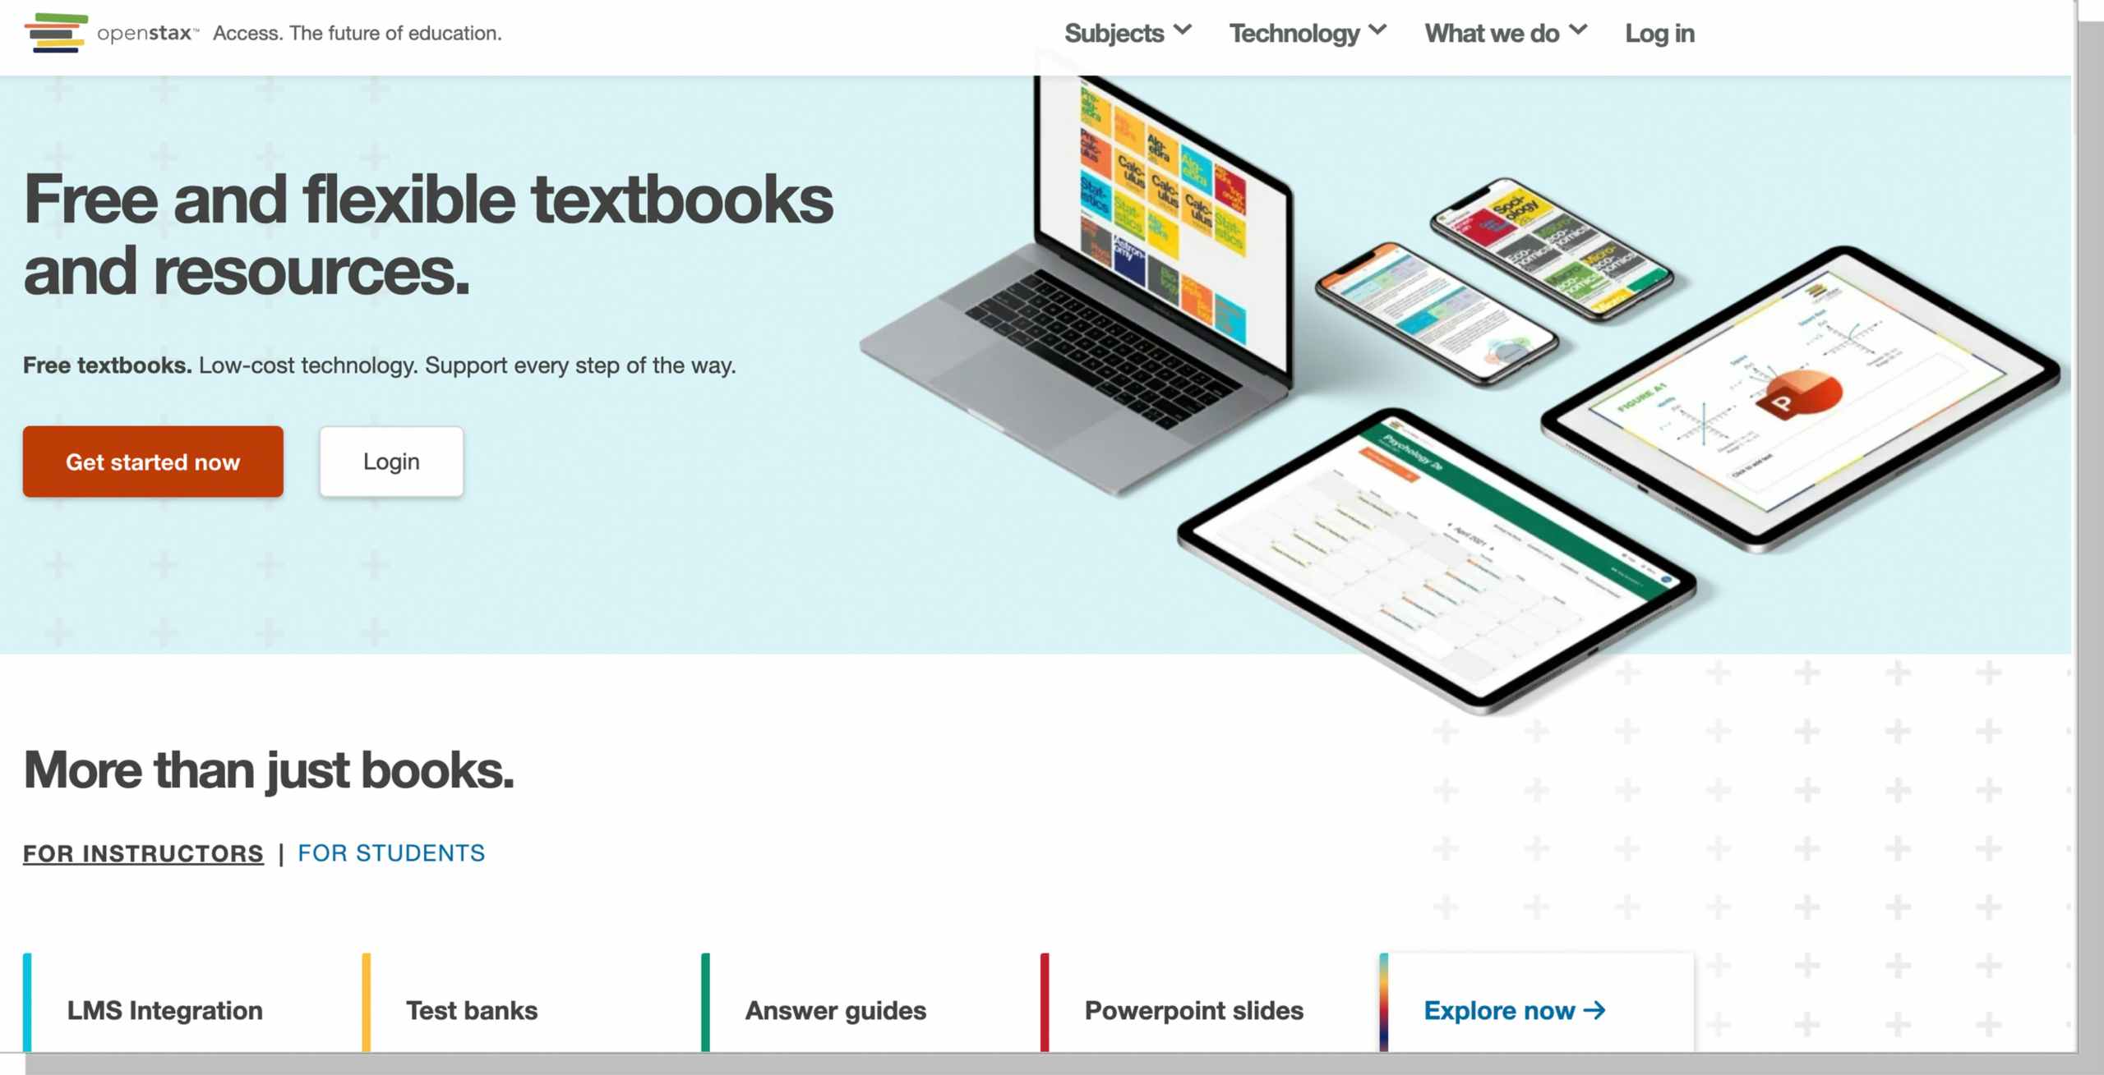The height and width of the screenshot is (1075, 2104).
Task: Click the FOR STUDENTS tab
Action: (x=391, y=853)
